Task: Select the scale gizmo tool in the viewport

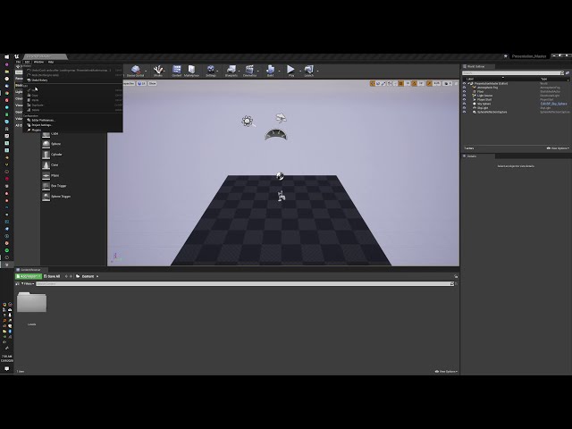Action: pyautogui.click(x=383, y=83)
